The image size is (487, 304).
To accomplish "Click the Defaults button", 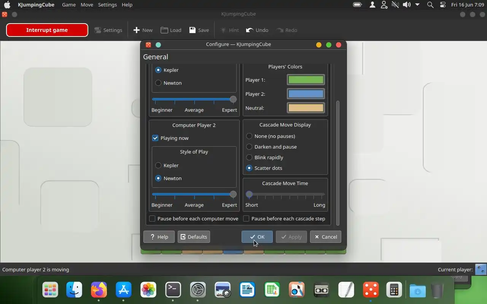I will click(194, 237).
